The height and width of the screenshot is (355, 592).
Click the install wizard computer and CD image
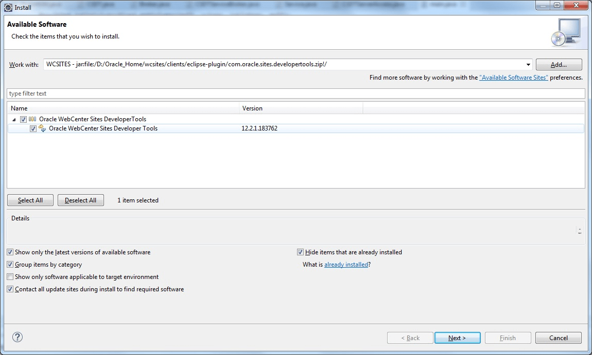click(566, 33)
